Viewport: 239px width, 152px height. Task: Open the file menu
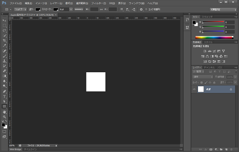(x=16, y=3)
